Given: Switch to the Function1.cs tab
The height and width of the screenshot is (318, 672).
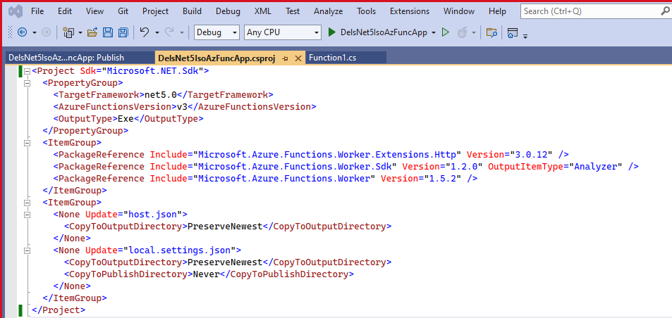Looking at the screenshot, I should (x=346, y=58).
